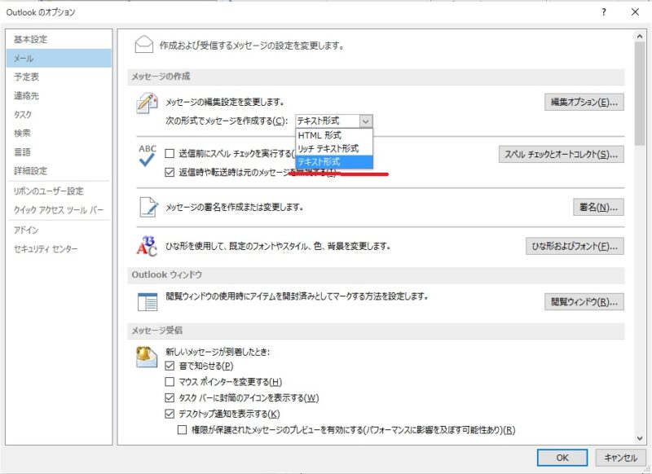Open 連絡先 category
Viewport: 652px width, 474px height.
click(x=59, y=95)
